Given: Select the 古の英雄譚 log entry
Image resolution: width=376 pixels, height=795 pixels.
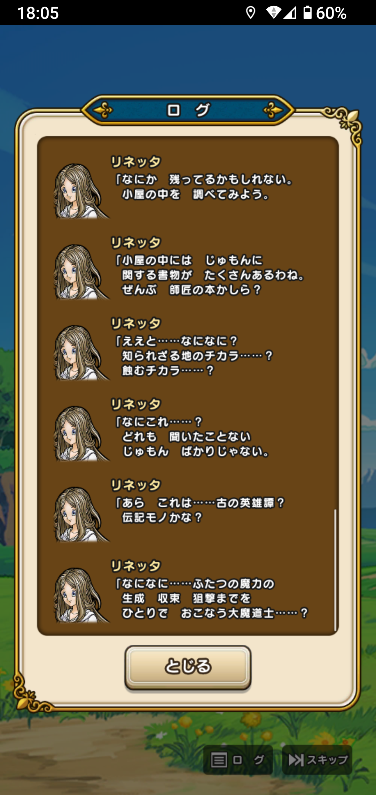Looking at the screenshot, I should tap(188, 511).
